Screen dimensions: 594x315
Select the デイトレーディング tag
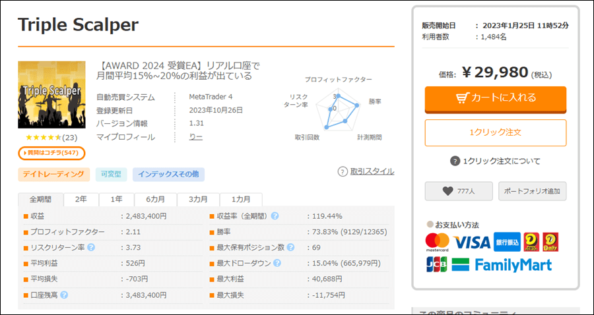[54, 175]
